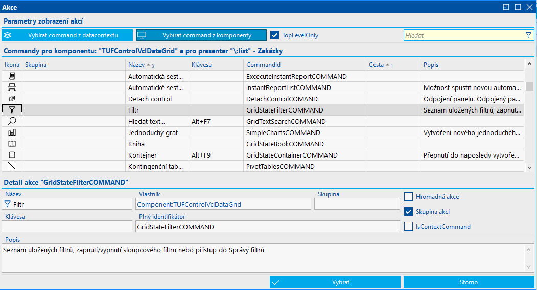This screenshot has width=537, height=290.
Task: Select the SimpleChartsCOMMAND cell
Action: point(305,132)
